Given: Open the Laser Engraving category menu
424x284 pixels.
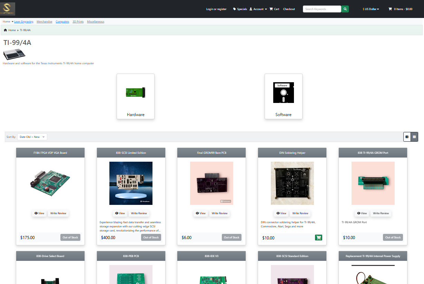Looking at the screenshot, I should pyautogui.click(x=23, y=21).
